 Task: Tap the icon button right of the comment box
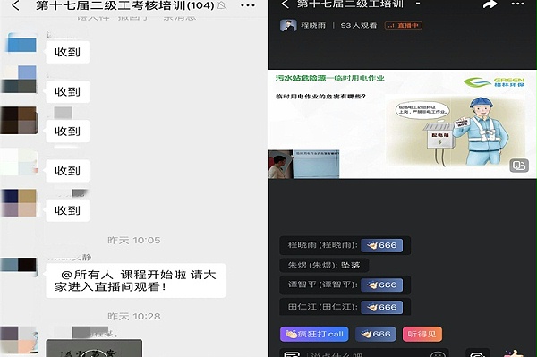[477, 353]
